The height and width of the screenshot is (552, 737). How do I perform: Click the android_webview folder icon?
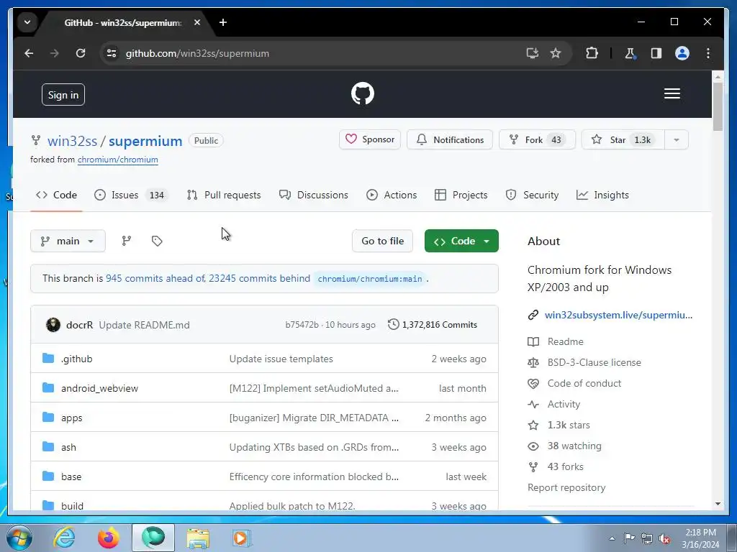point(48,387)
